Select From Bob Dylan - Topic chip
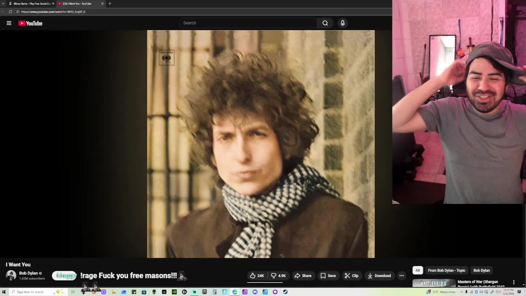 pos(446,271)
